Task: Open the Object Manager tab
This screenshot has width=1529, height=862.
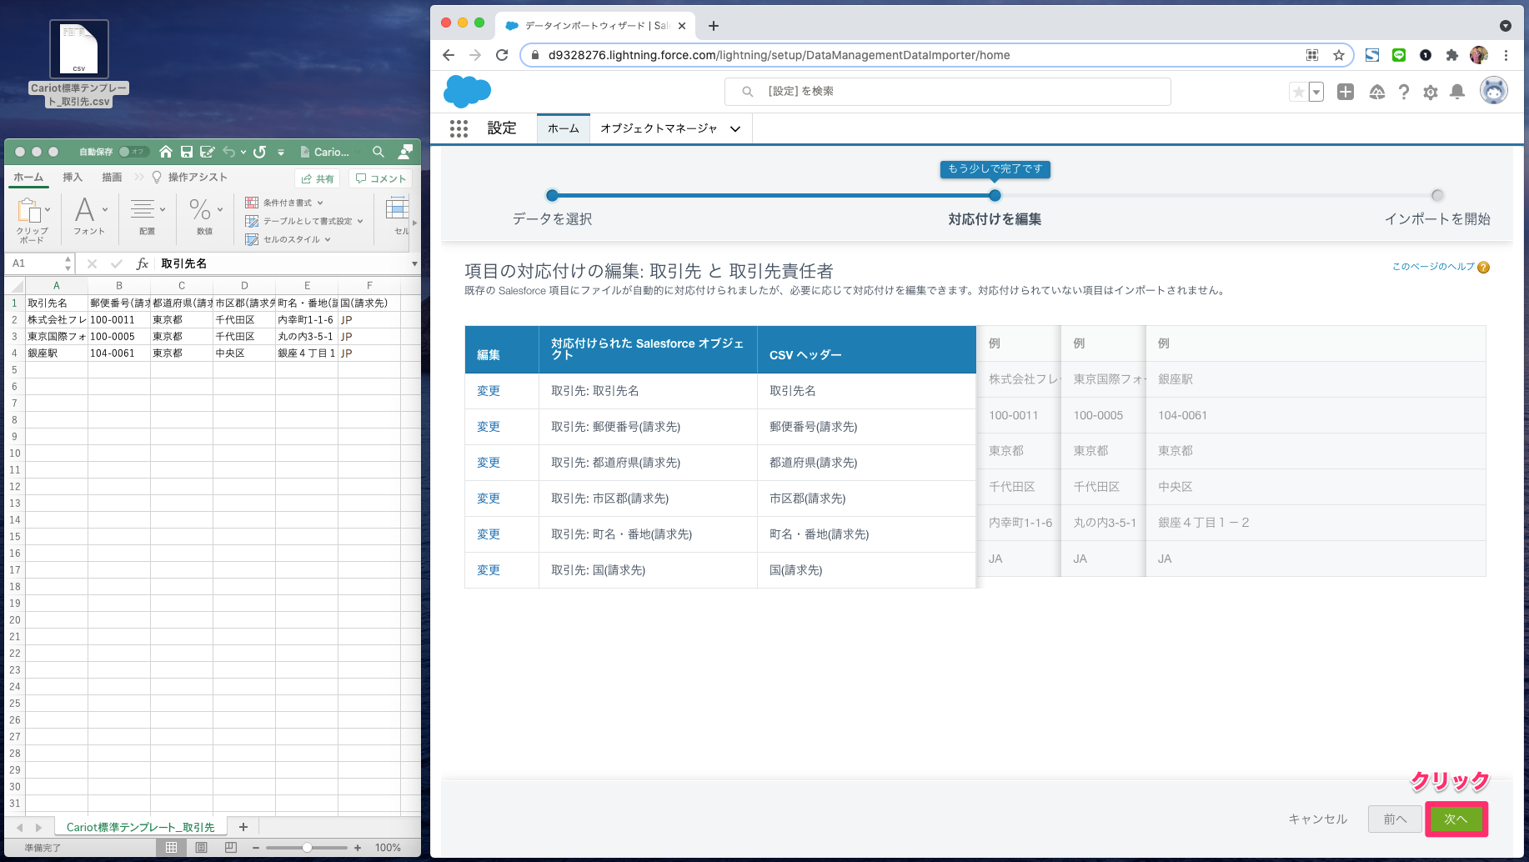Action: 659,128
